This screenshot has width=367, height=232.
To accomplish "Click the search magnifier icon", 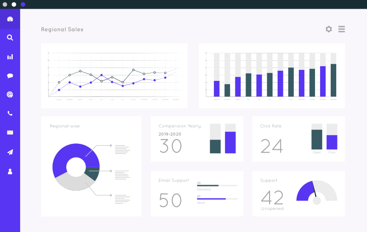I will point(10,38).
